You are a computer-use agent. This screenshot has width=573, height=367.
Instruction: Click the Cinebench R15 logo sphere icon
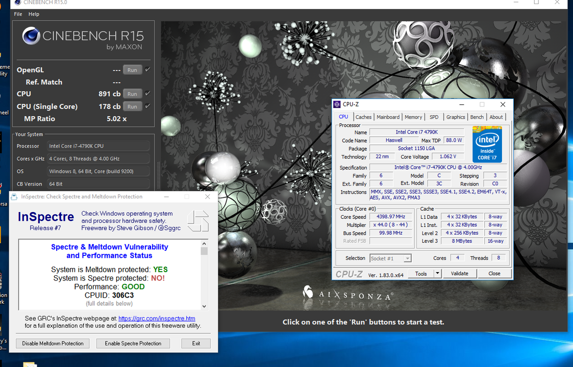[31, 36]
